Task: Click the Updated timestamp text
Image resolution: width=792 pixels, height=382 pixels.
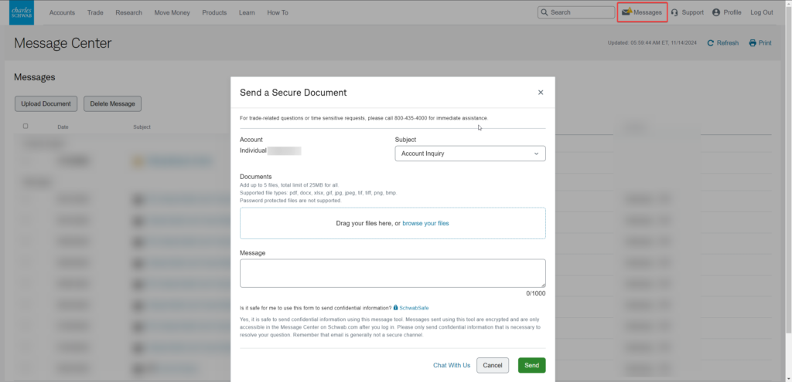Action: click(652, 43)
